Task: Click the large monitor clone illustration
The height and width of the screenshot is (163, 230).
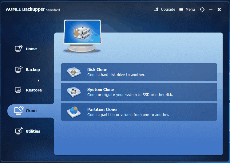Action: tap(82, 36)
